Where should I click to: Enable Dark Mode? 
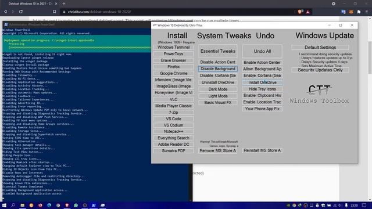218,89
